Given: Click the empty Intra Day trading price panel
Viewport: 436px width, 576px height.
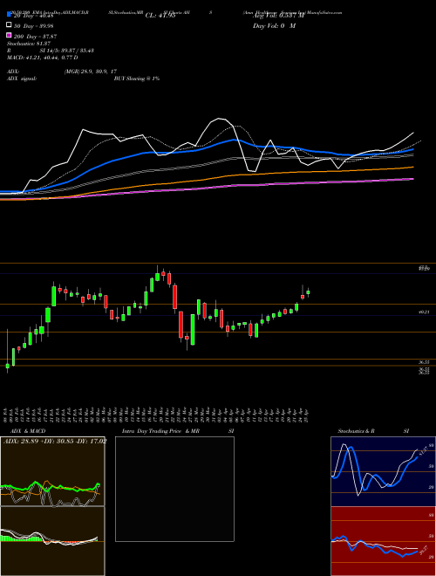Looking at the screenshot, I should click(x=174, y=489).
